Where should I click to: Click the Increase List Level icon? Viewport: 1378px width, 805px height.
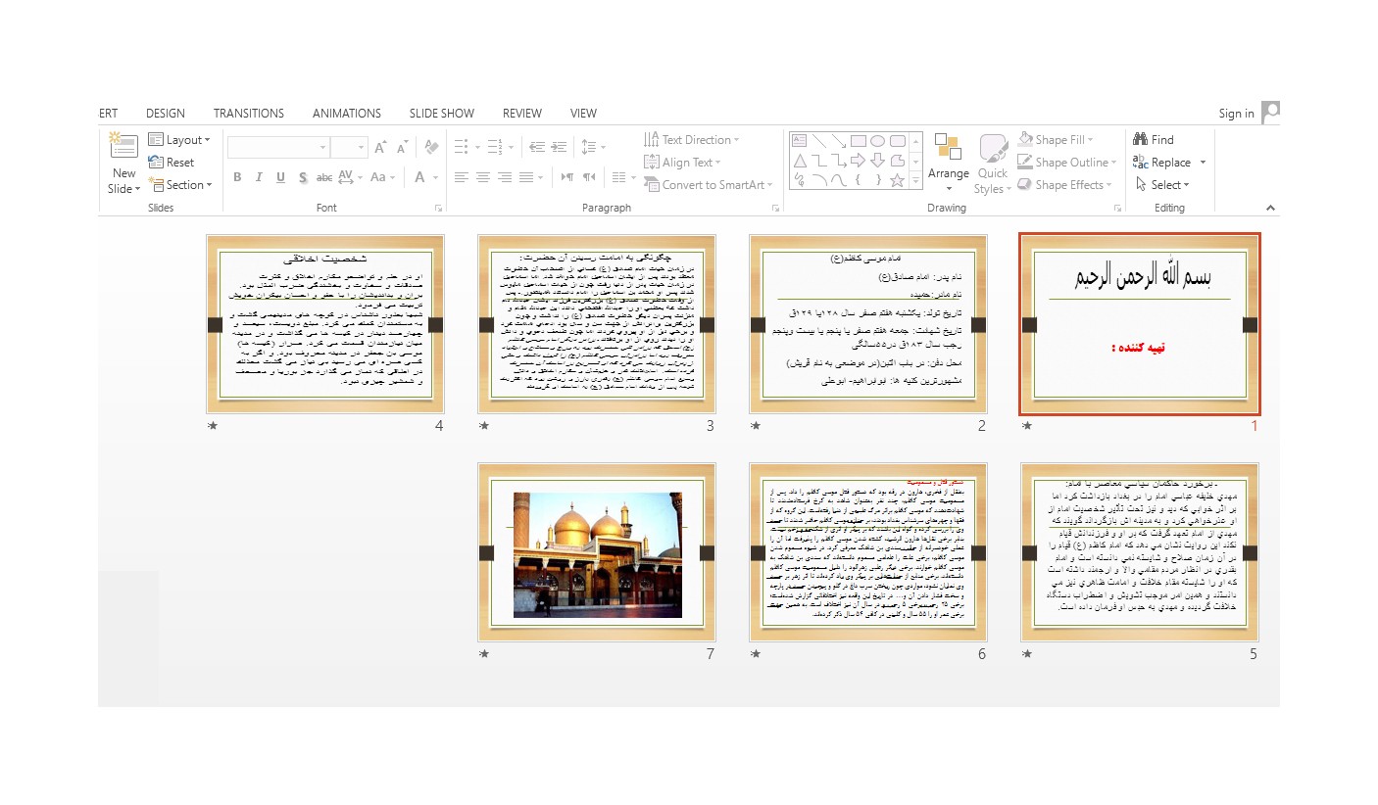(560, 147)
